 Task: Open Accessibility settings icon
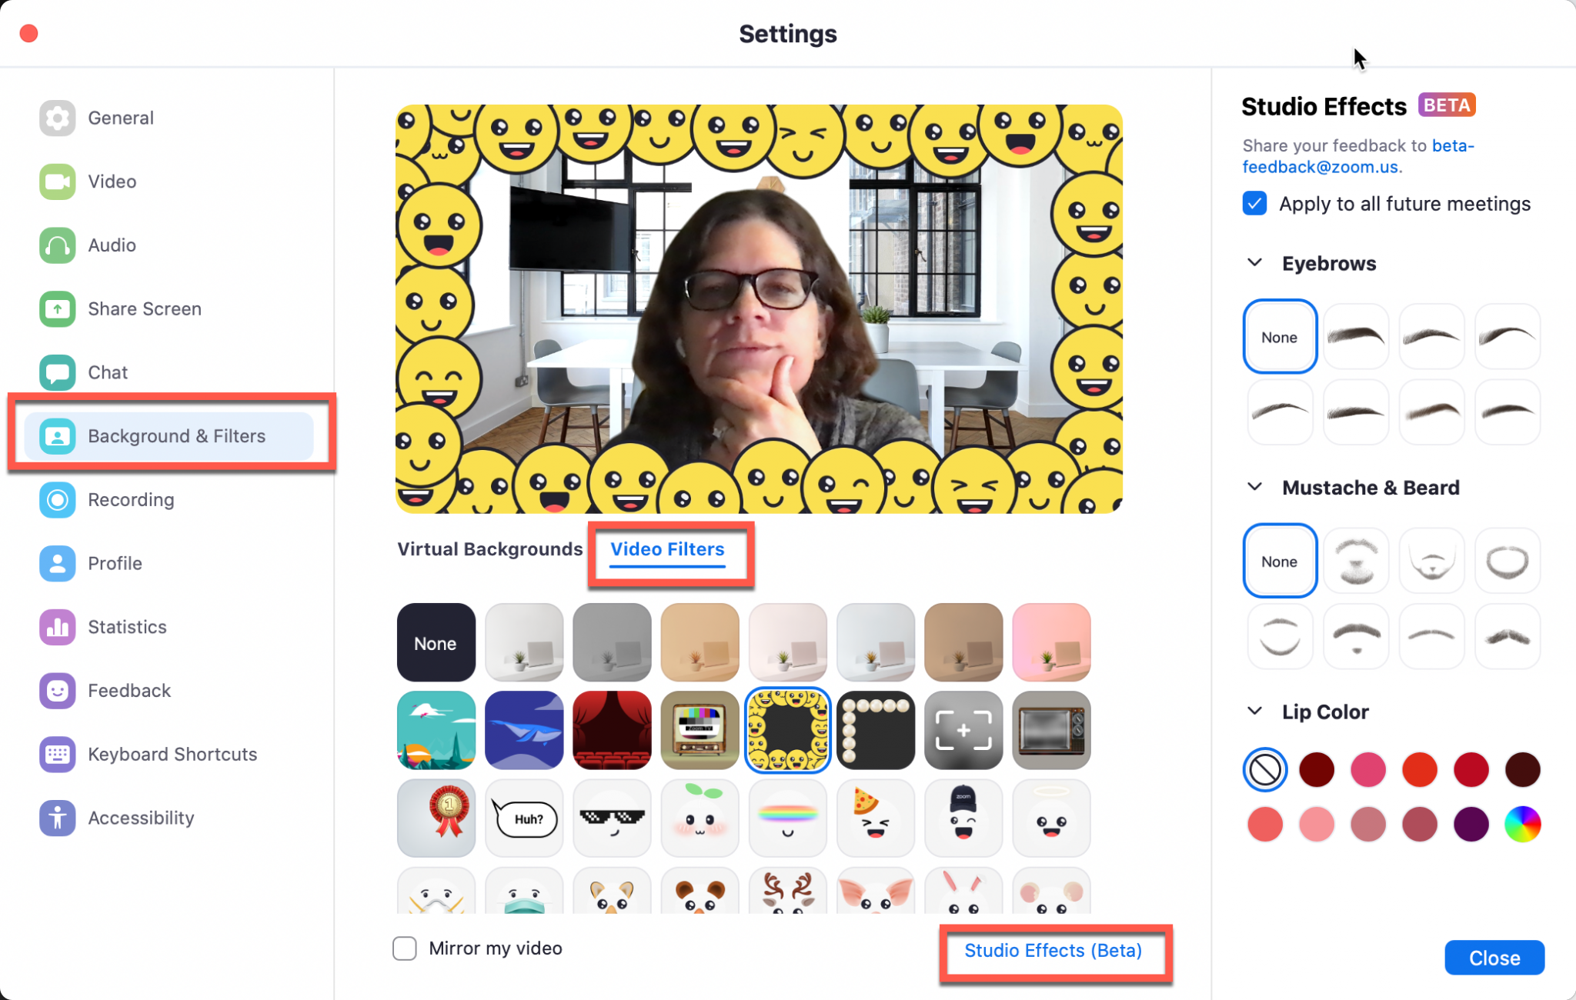coord(58,818)
